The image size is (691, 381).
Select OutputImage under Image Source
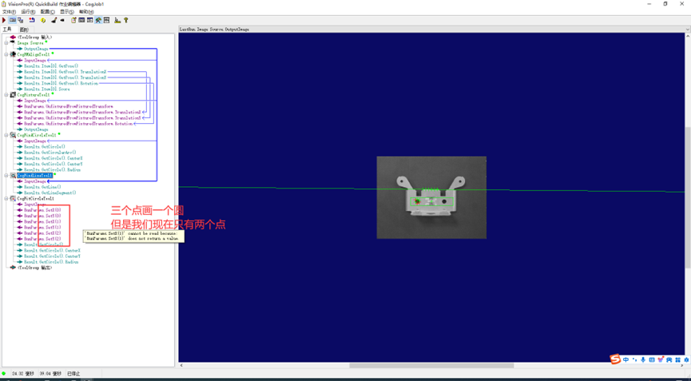pos(36,49)
